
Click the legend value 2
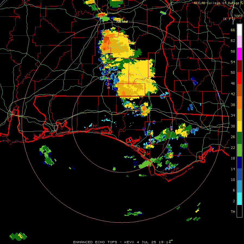[x=234, y=201]
